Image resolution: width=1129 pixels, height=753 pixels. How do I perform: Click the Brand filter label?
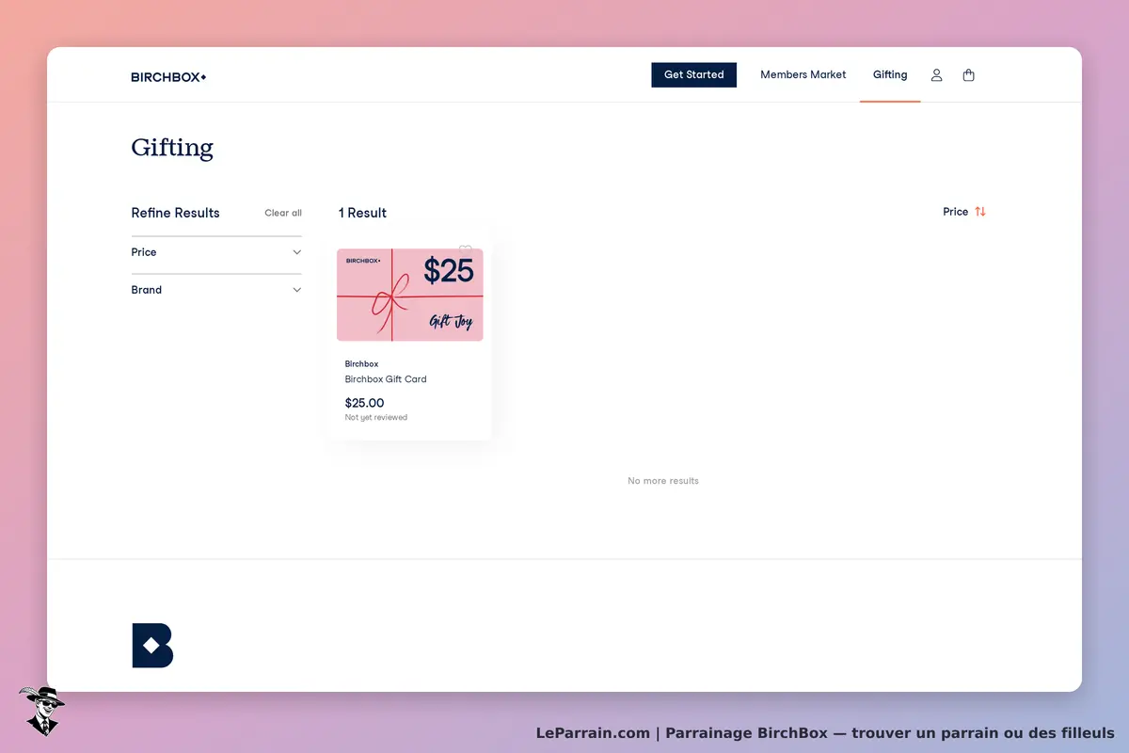click(147, 290)
